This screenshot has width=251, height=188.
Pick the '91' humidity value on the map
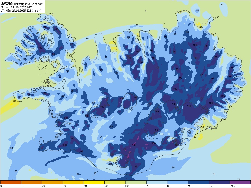[x=101, y=137]
